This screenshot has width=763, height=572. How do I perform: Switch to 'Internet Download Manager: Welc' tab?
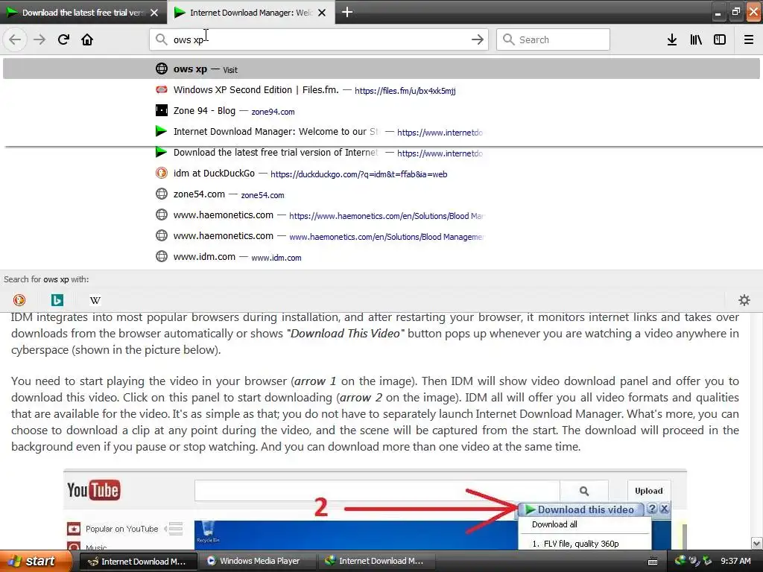[251, 13]
